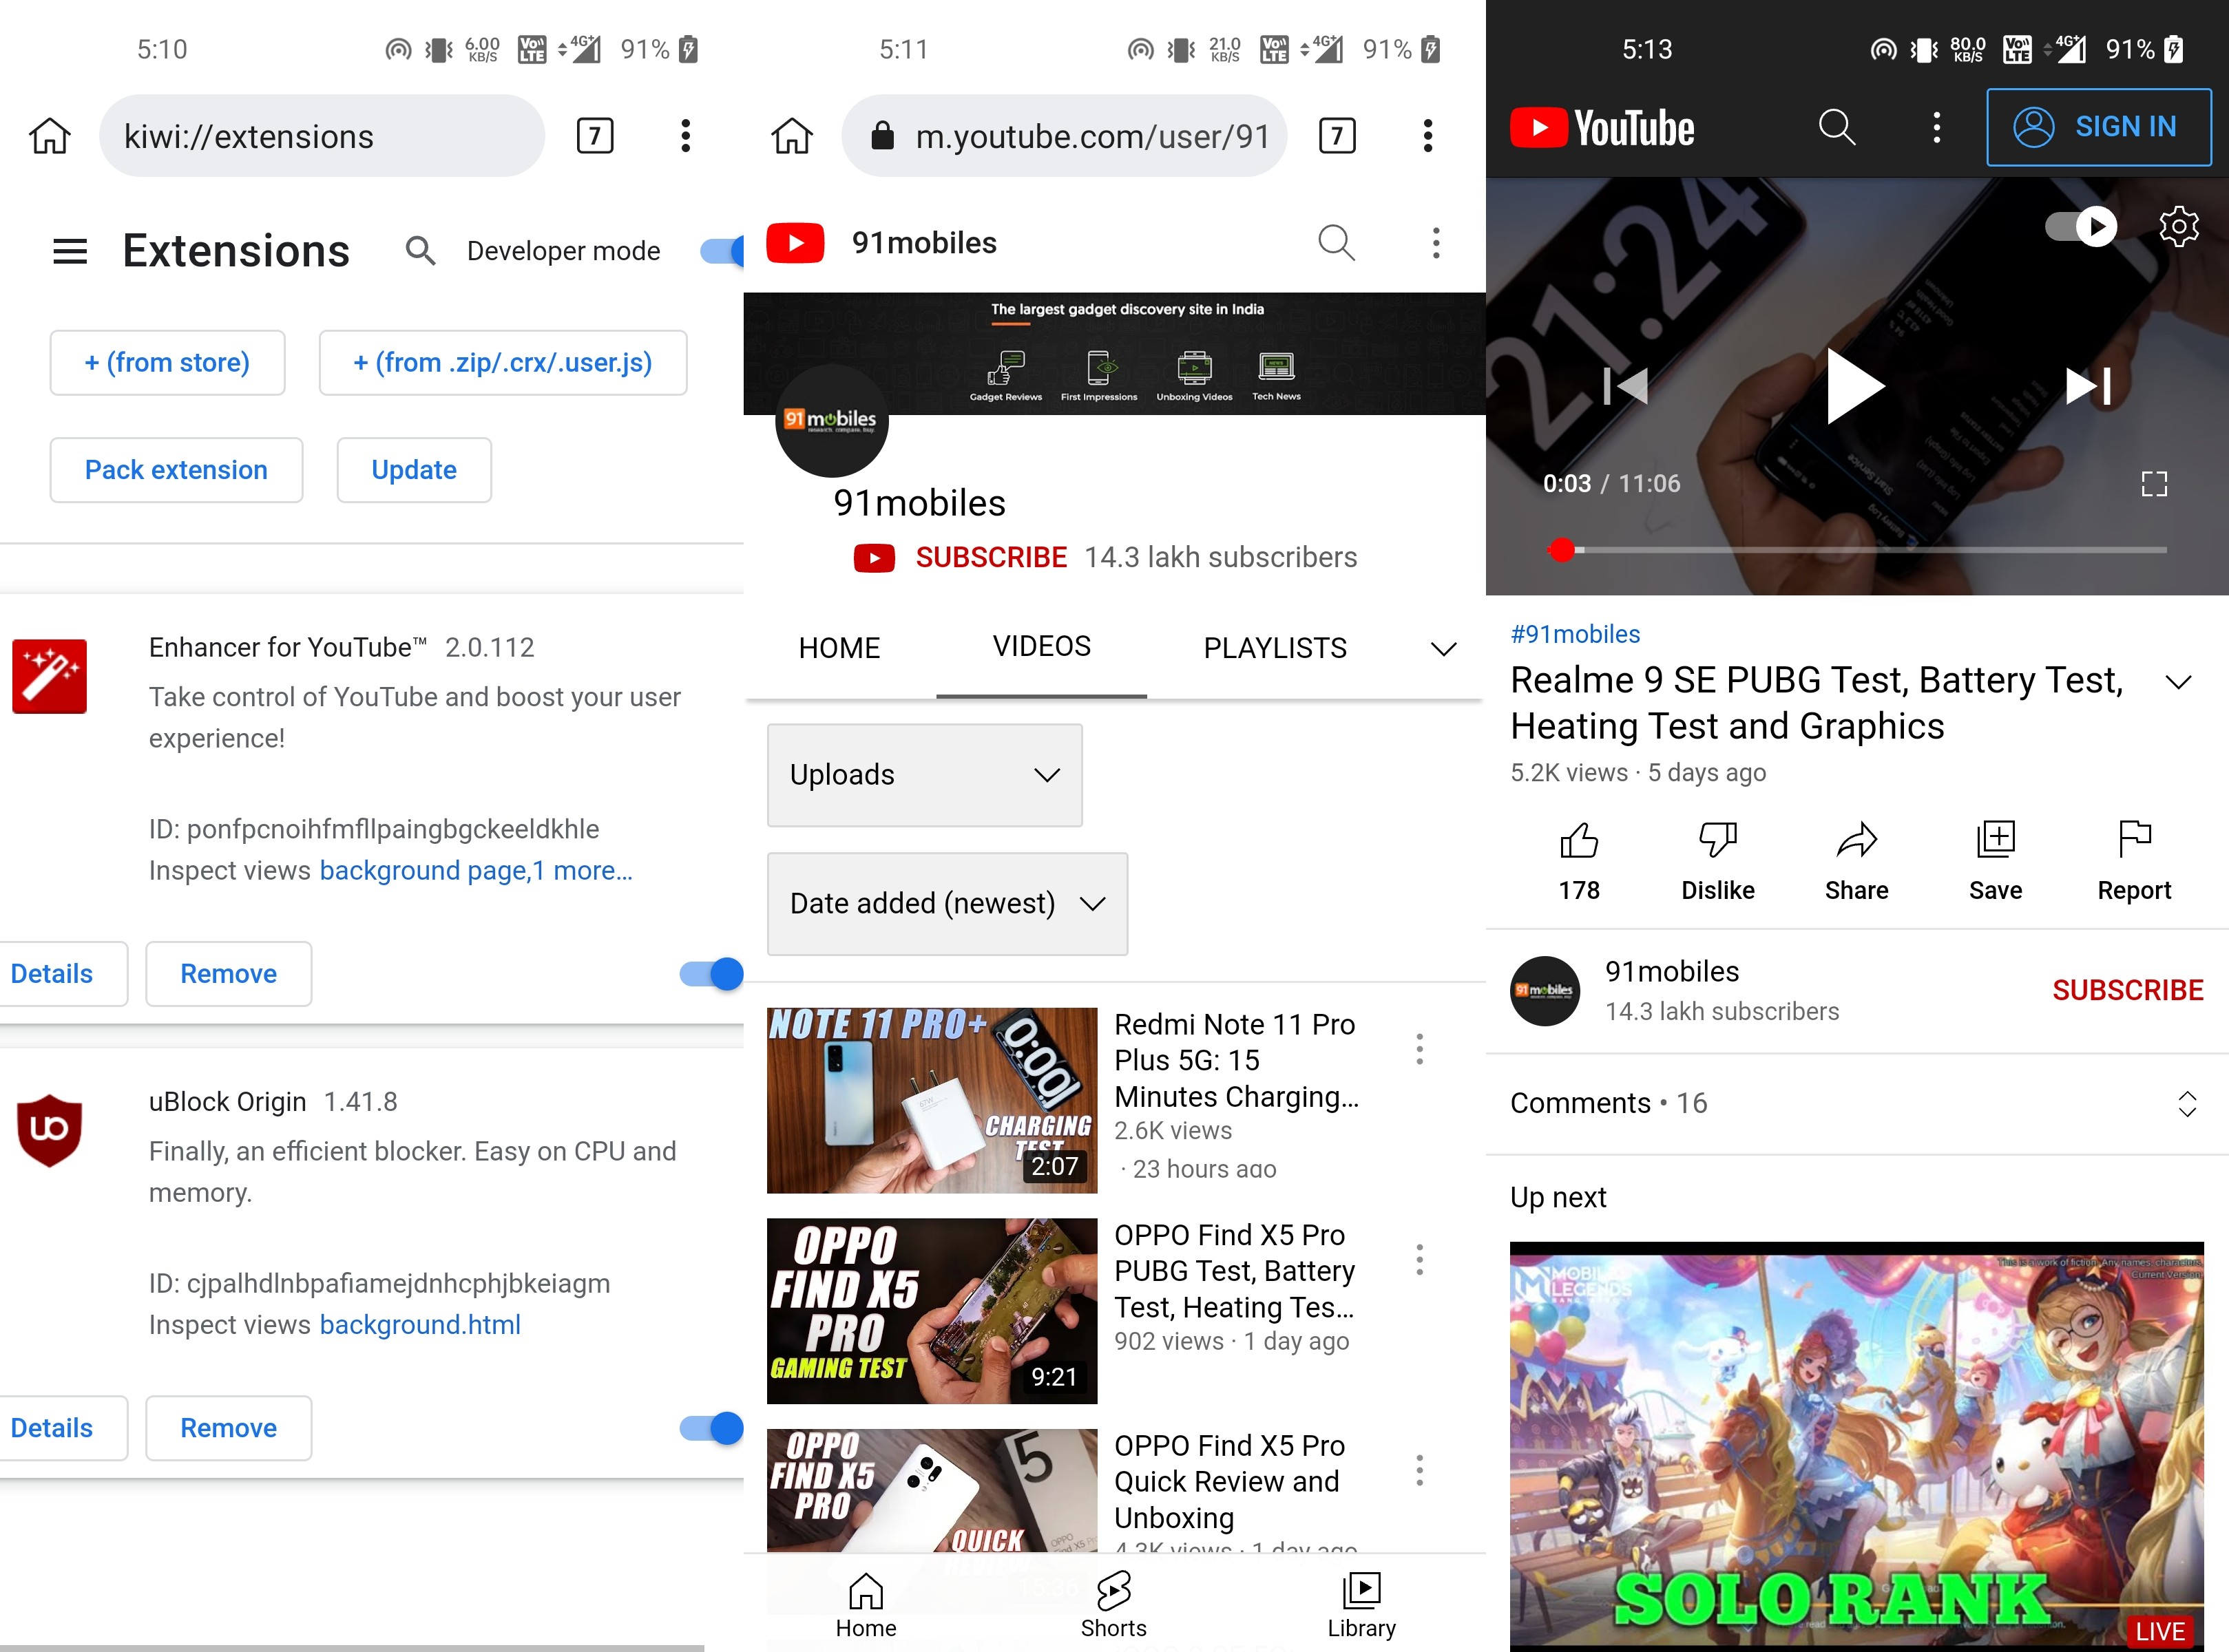The height and width of the screenshot is (1652, 2229).
Task: Open tab switcher next to kiwi://extensions address
Action: [595, 135]
